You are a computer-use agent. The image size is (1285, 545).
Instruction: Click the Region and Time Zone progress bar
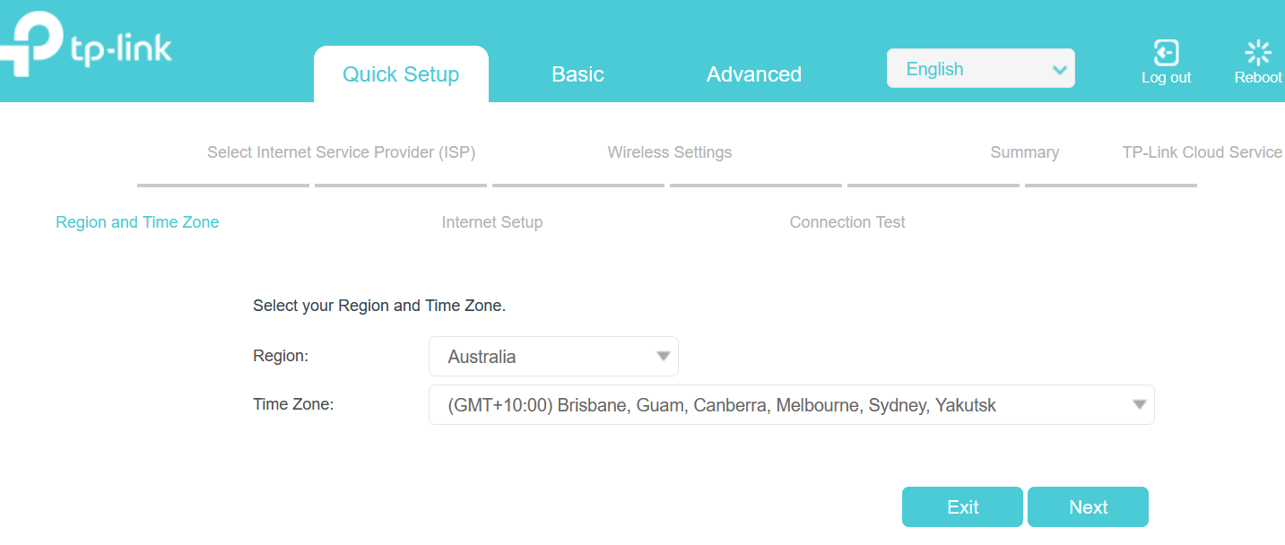(222, 186)
